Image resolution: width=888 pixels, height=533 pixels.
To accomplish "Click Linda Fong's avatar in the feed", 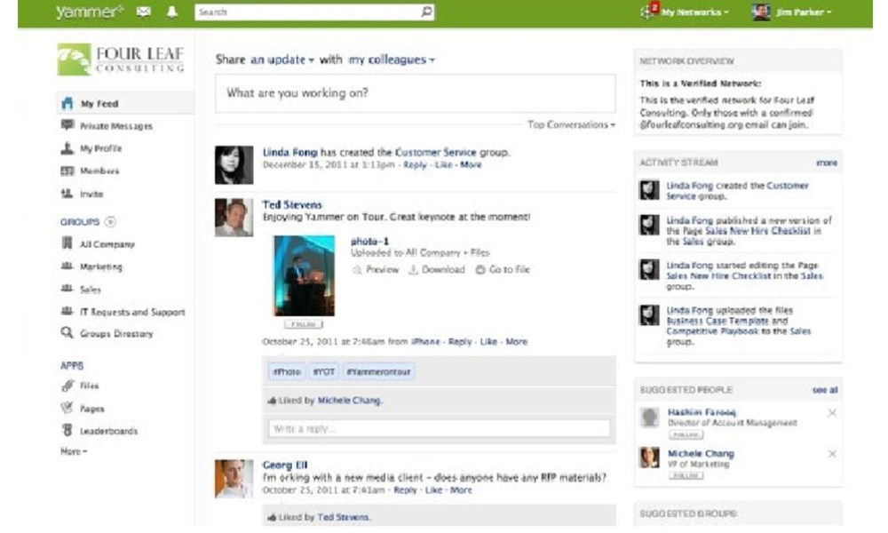I will pos(234,165).
